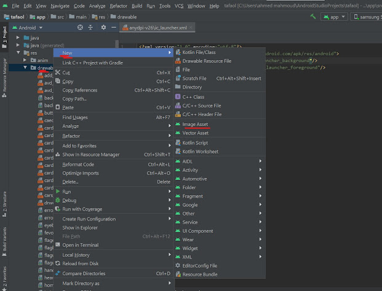Collapse the drawable folder tree node
382x291 pixels.
click(26, 68)
